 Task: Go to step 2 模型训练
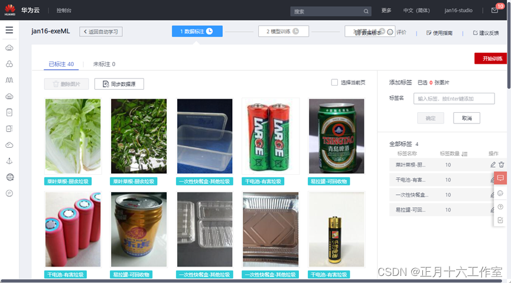coord(283,31)
